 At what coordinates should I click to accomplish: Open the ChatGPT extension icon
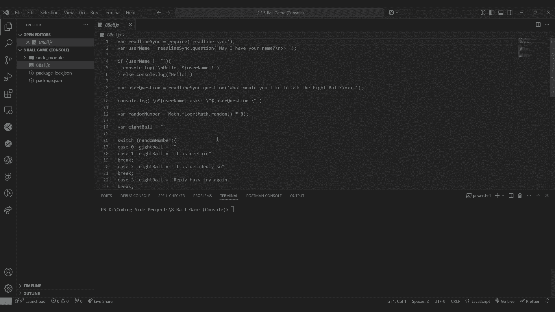[x=8, y=160]
